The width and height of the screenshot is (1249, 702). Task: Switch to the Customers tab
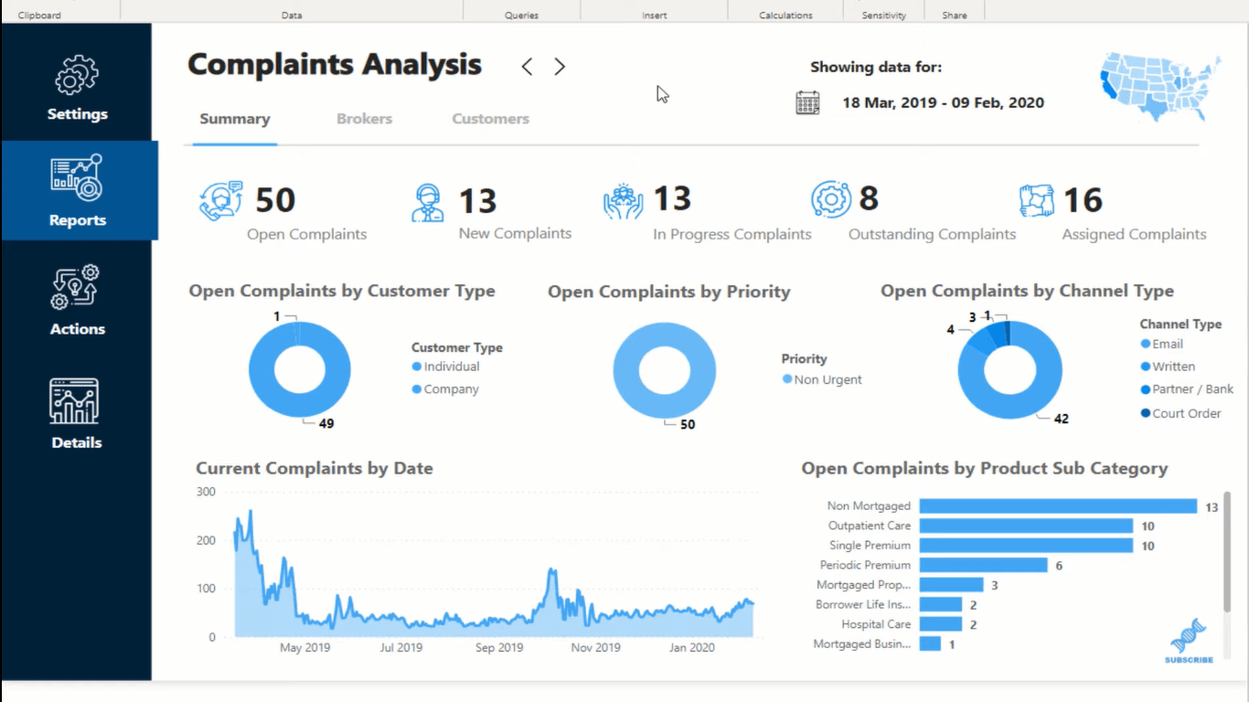click(490, 119)
